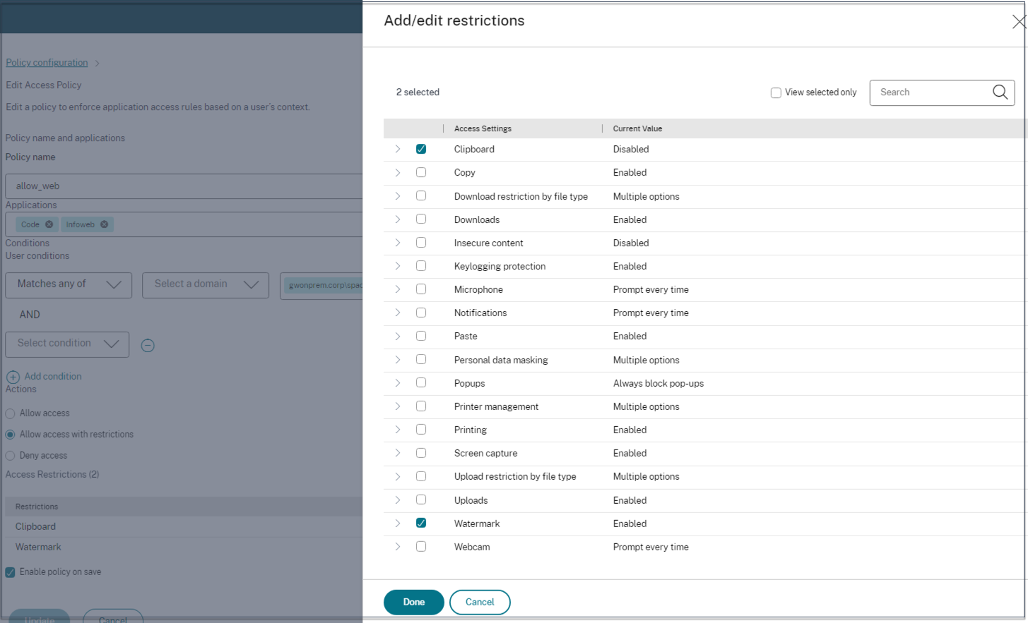Click the Done button

(x=413, y=602)
